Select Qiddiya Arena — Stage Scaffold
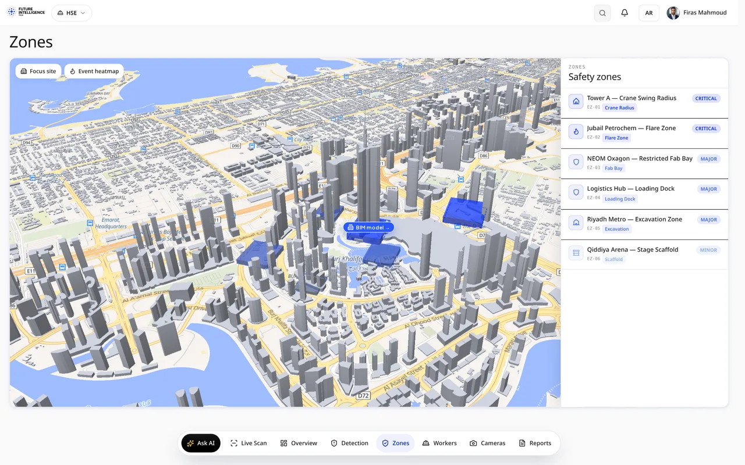The image size is (745, 465). point(644,255)
